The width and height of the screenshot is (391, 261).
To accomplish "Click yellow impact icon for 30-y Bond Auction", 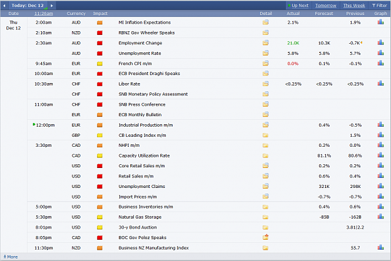I will pos(99,227).
